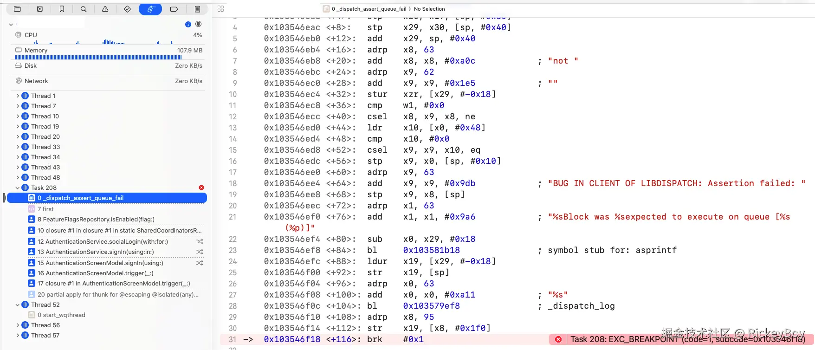Click the _dispatch_log comment text
Viewport: 815px width, 350px height.
(581, 306)
